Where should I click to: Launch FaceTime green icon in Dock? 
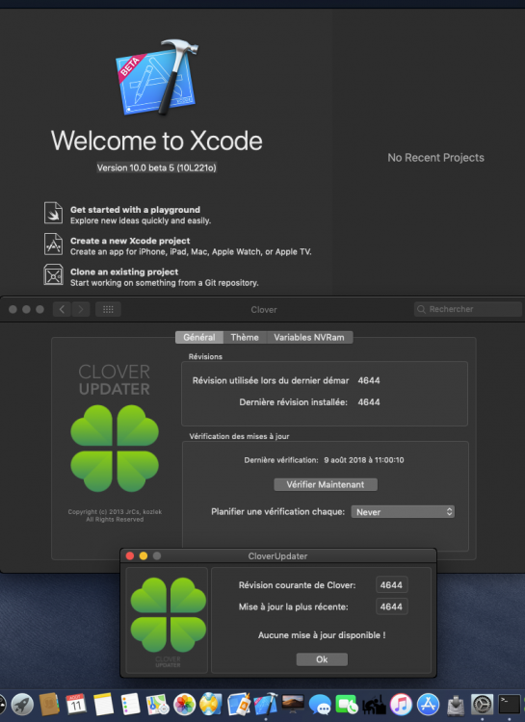click(347, 705)
